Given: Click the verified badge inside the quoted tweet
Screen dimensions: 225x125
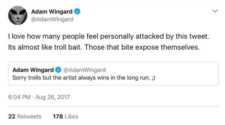Looking at the screenshot, I should coord(58,70).
